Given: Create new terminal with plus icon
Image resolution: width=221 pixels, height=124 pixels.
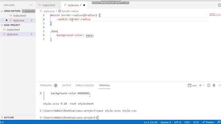Looking at the screenshot, I should [200, 85].
